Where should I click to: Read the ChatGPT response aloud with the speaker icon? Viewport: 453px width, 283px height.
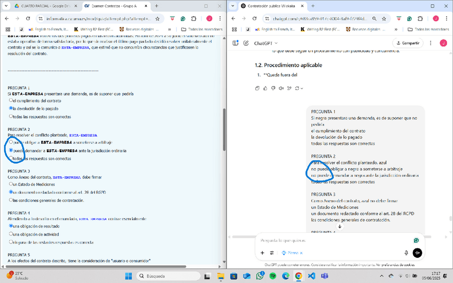[281, 88]
